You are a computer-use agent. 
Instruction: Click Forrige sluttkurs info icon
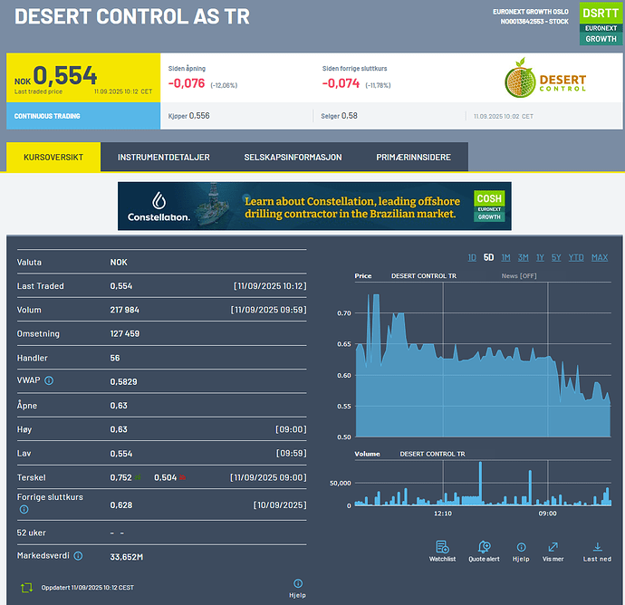24,509
